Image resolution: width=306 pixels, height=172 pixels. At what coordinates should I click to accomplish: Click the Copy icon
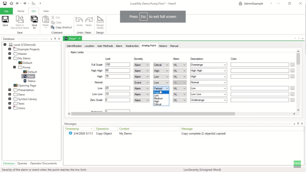tap(53, 22)
